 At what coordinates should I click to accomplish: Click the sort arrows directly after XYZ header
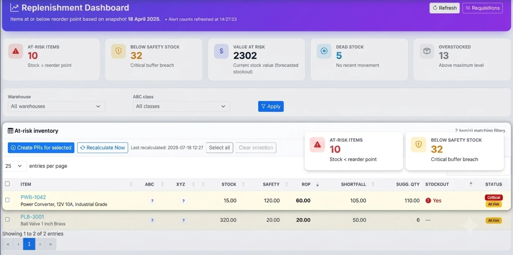coord(193,185)
